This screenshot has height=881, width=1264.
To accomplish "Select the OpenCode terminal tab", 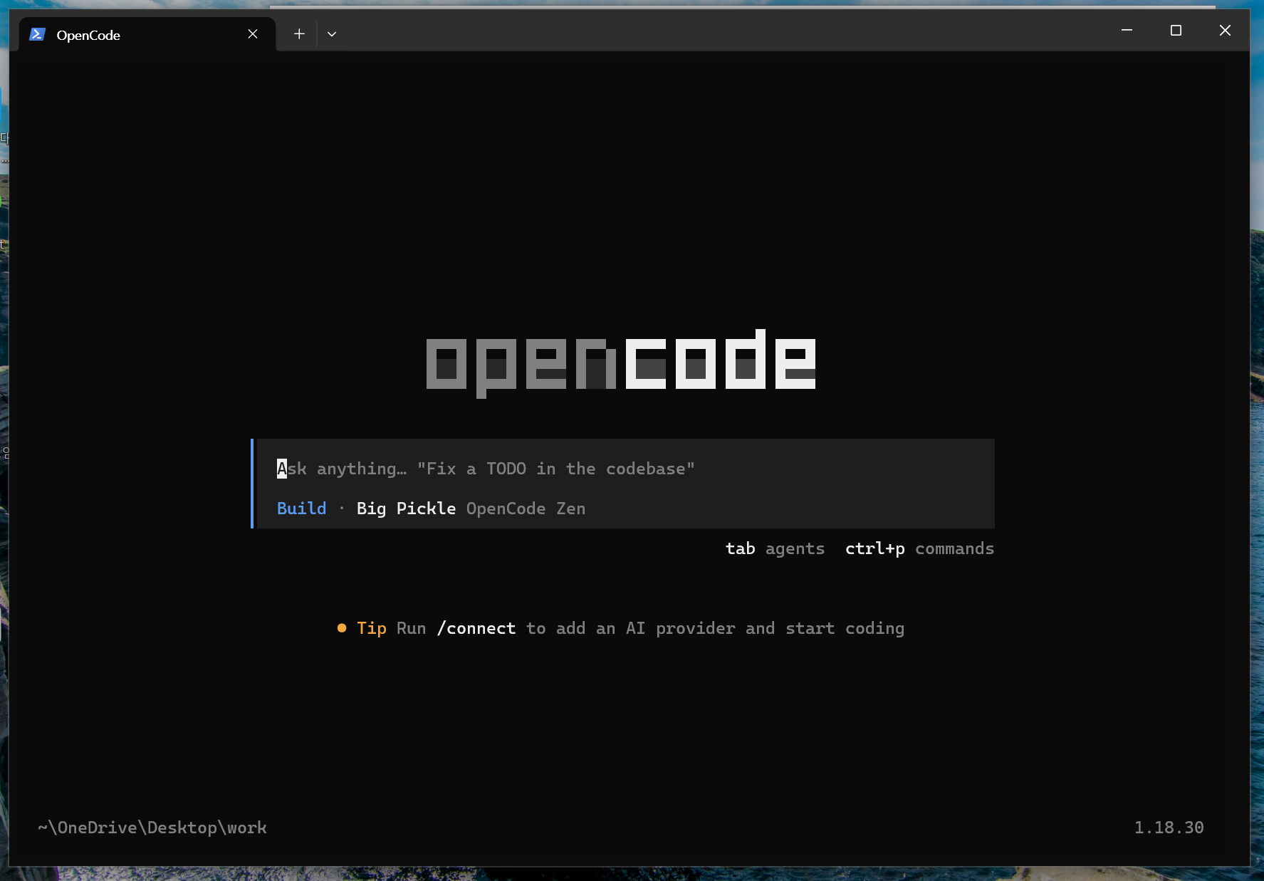I will tap(146, 34).
